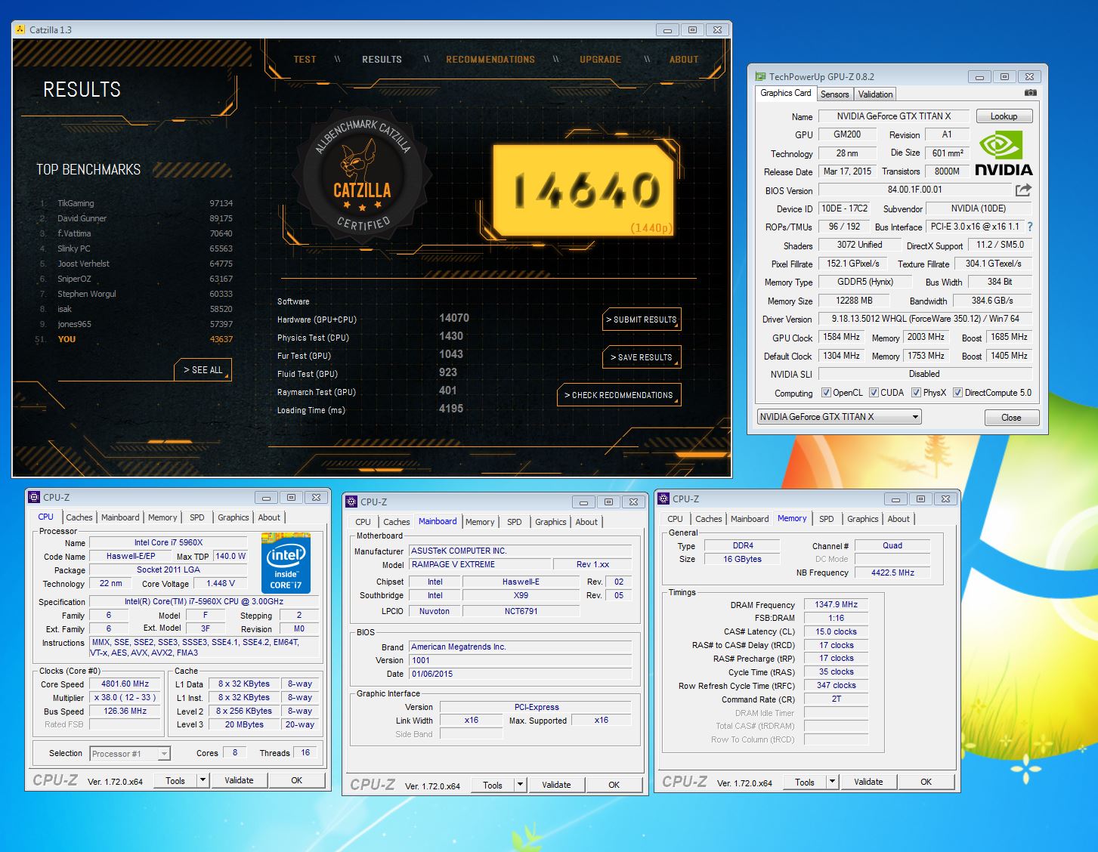Viewport: 1098px width, 852px height.
Task: Switch to SPD tab in CPU-Z Memory window
Action: click(827, 519)
